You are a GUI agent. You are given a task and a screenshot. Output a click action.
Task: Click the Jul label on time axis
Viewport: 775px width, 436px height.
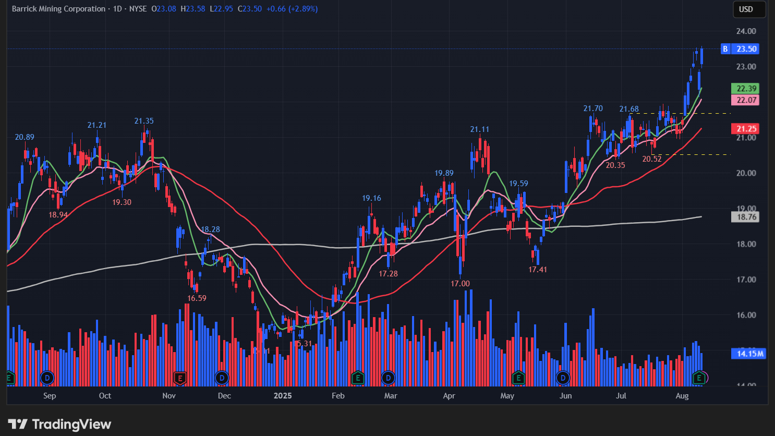(621, 396)
